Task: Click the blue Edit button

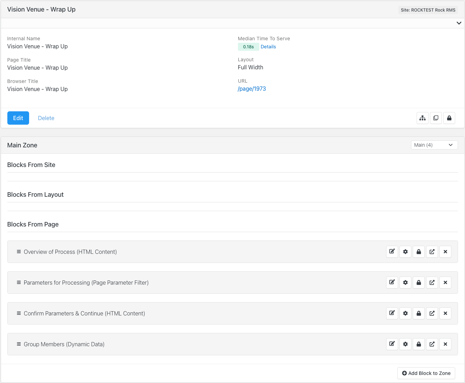Action: click(18, 118)
